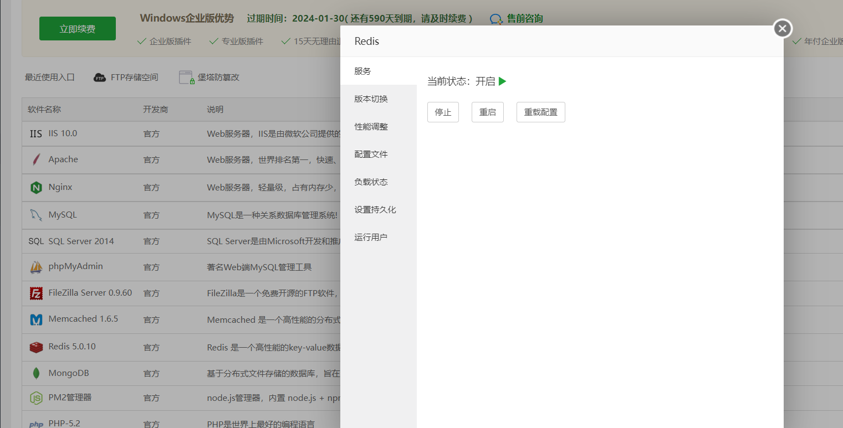Click the green 立即续费 button
The image size is (843, 428).
(78, 29)
